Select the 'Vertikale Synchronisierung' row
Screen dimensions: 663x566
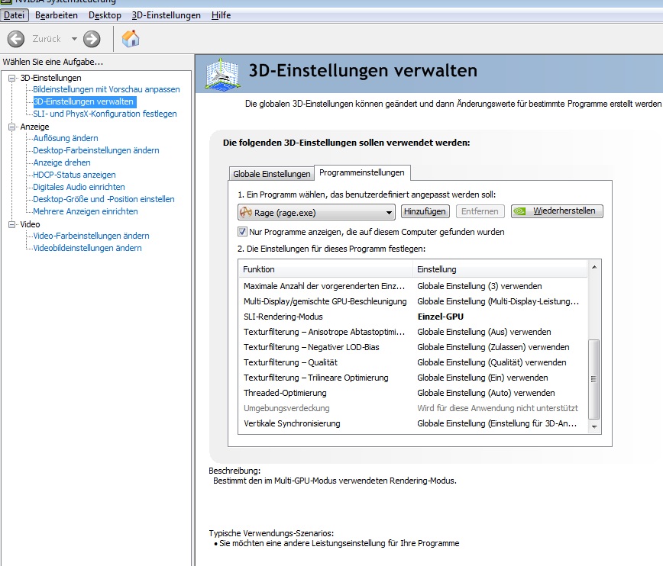click(x=413, y=423)
